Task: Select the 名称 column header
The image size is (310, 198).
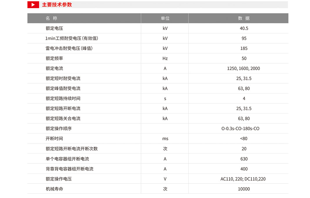Action: [x=51, y=18]
